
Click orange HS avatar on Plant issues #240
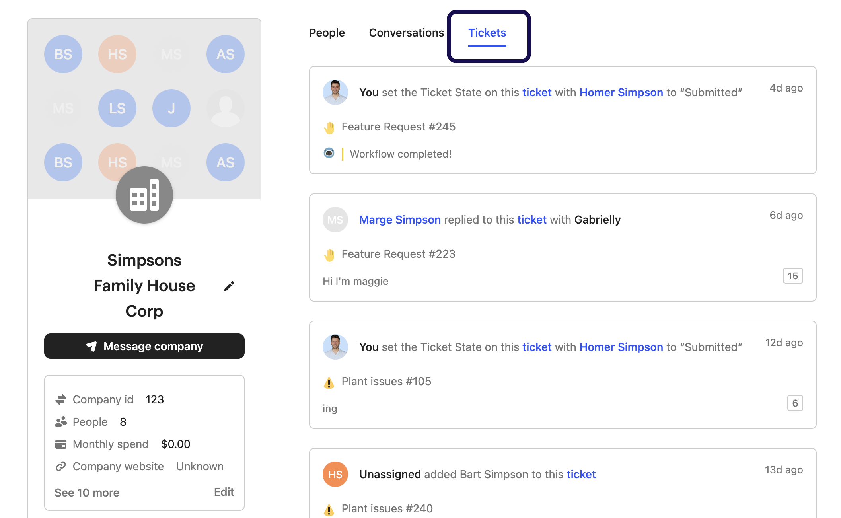coord(335,474)
